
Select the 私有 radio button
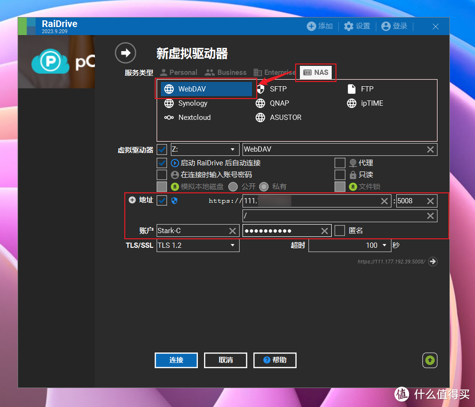pos(263,187)
